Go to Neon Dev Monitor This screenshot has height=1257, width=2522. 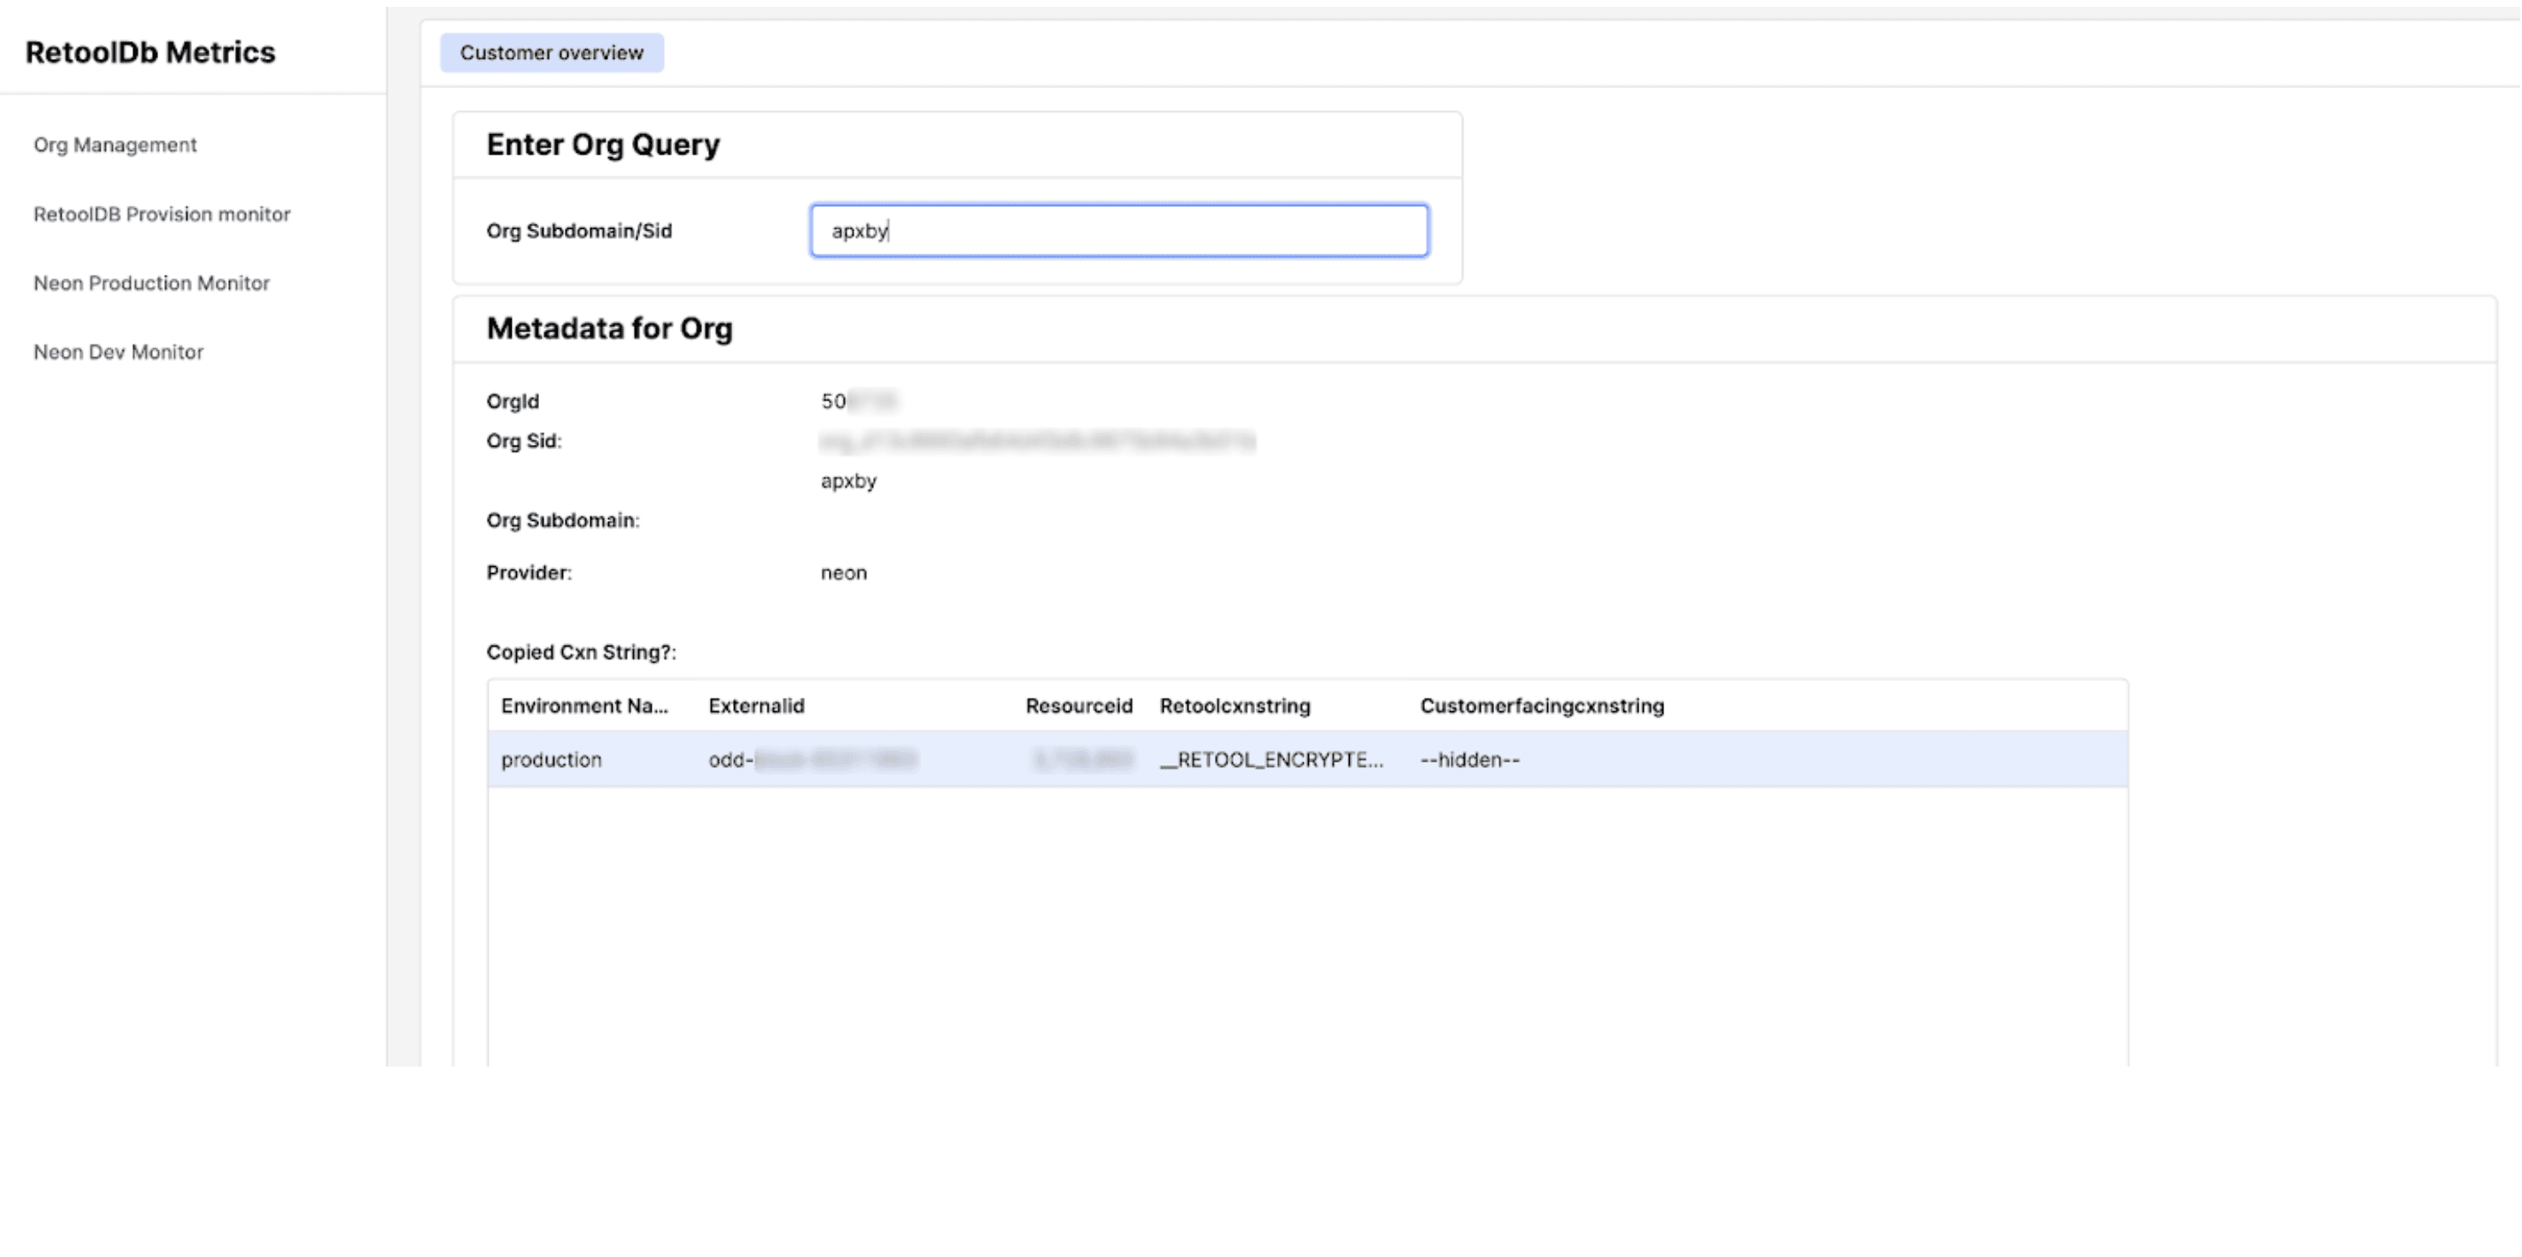click(x=119, y=352)
